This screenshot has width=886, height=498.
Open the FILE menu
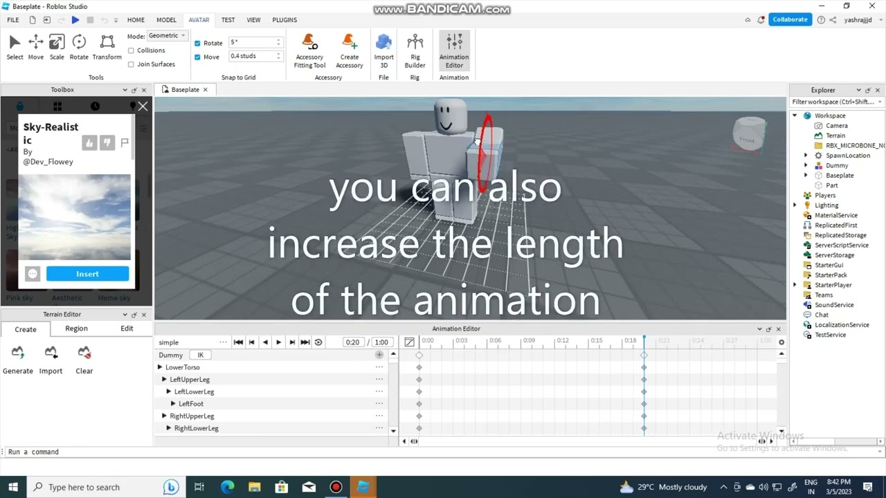pyautogui.click(x=13, y=20)
